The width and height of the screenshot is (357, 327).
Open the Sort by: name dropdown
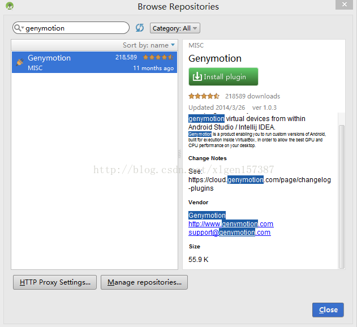tap(149, 45)
